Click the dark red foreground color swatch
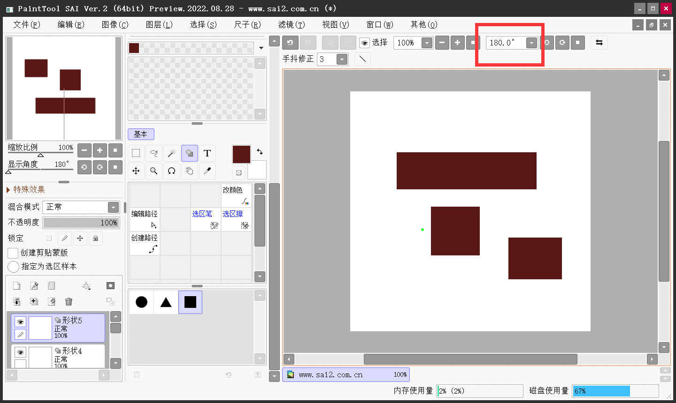Image resolution: width=676 pixels, height=403 pixels. tap(241, 154)
